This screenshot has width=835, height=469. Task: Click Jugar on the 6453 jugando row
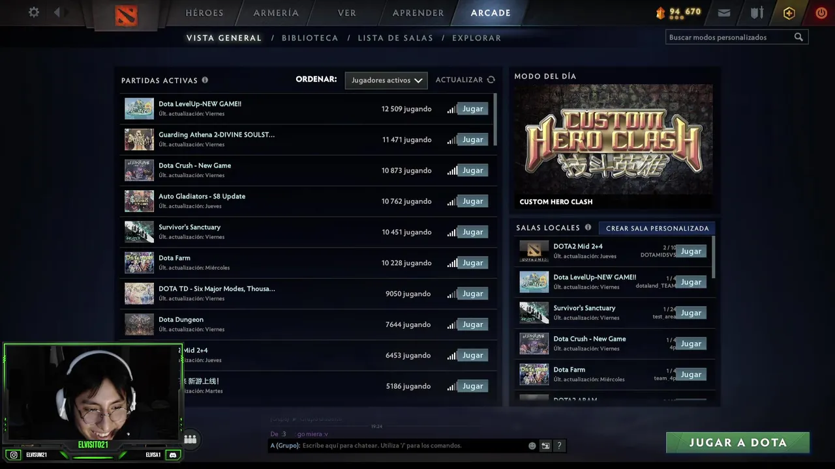coord(473,356)
